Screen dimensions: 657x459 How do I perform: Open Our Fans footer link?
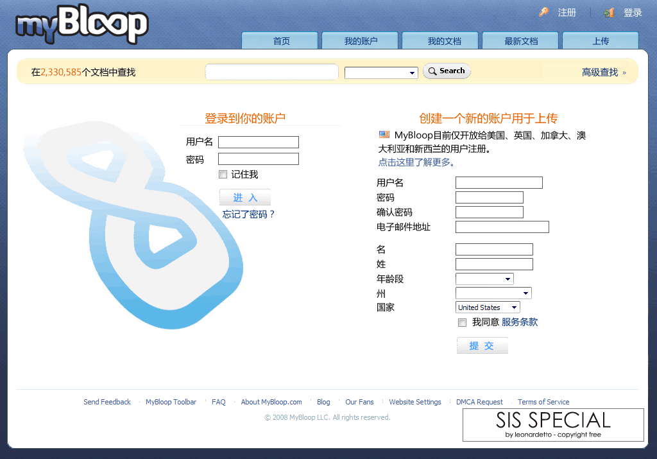359,402
